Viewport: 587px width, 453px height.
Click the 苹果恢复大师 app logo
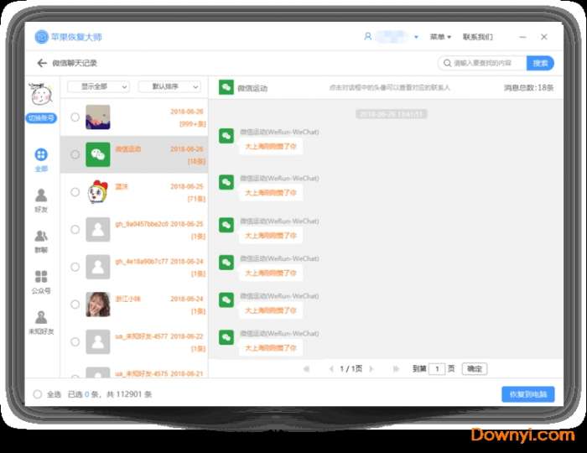(x=41, y=37)
